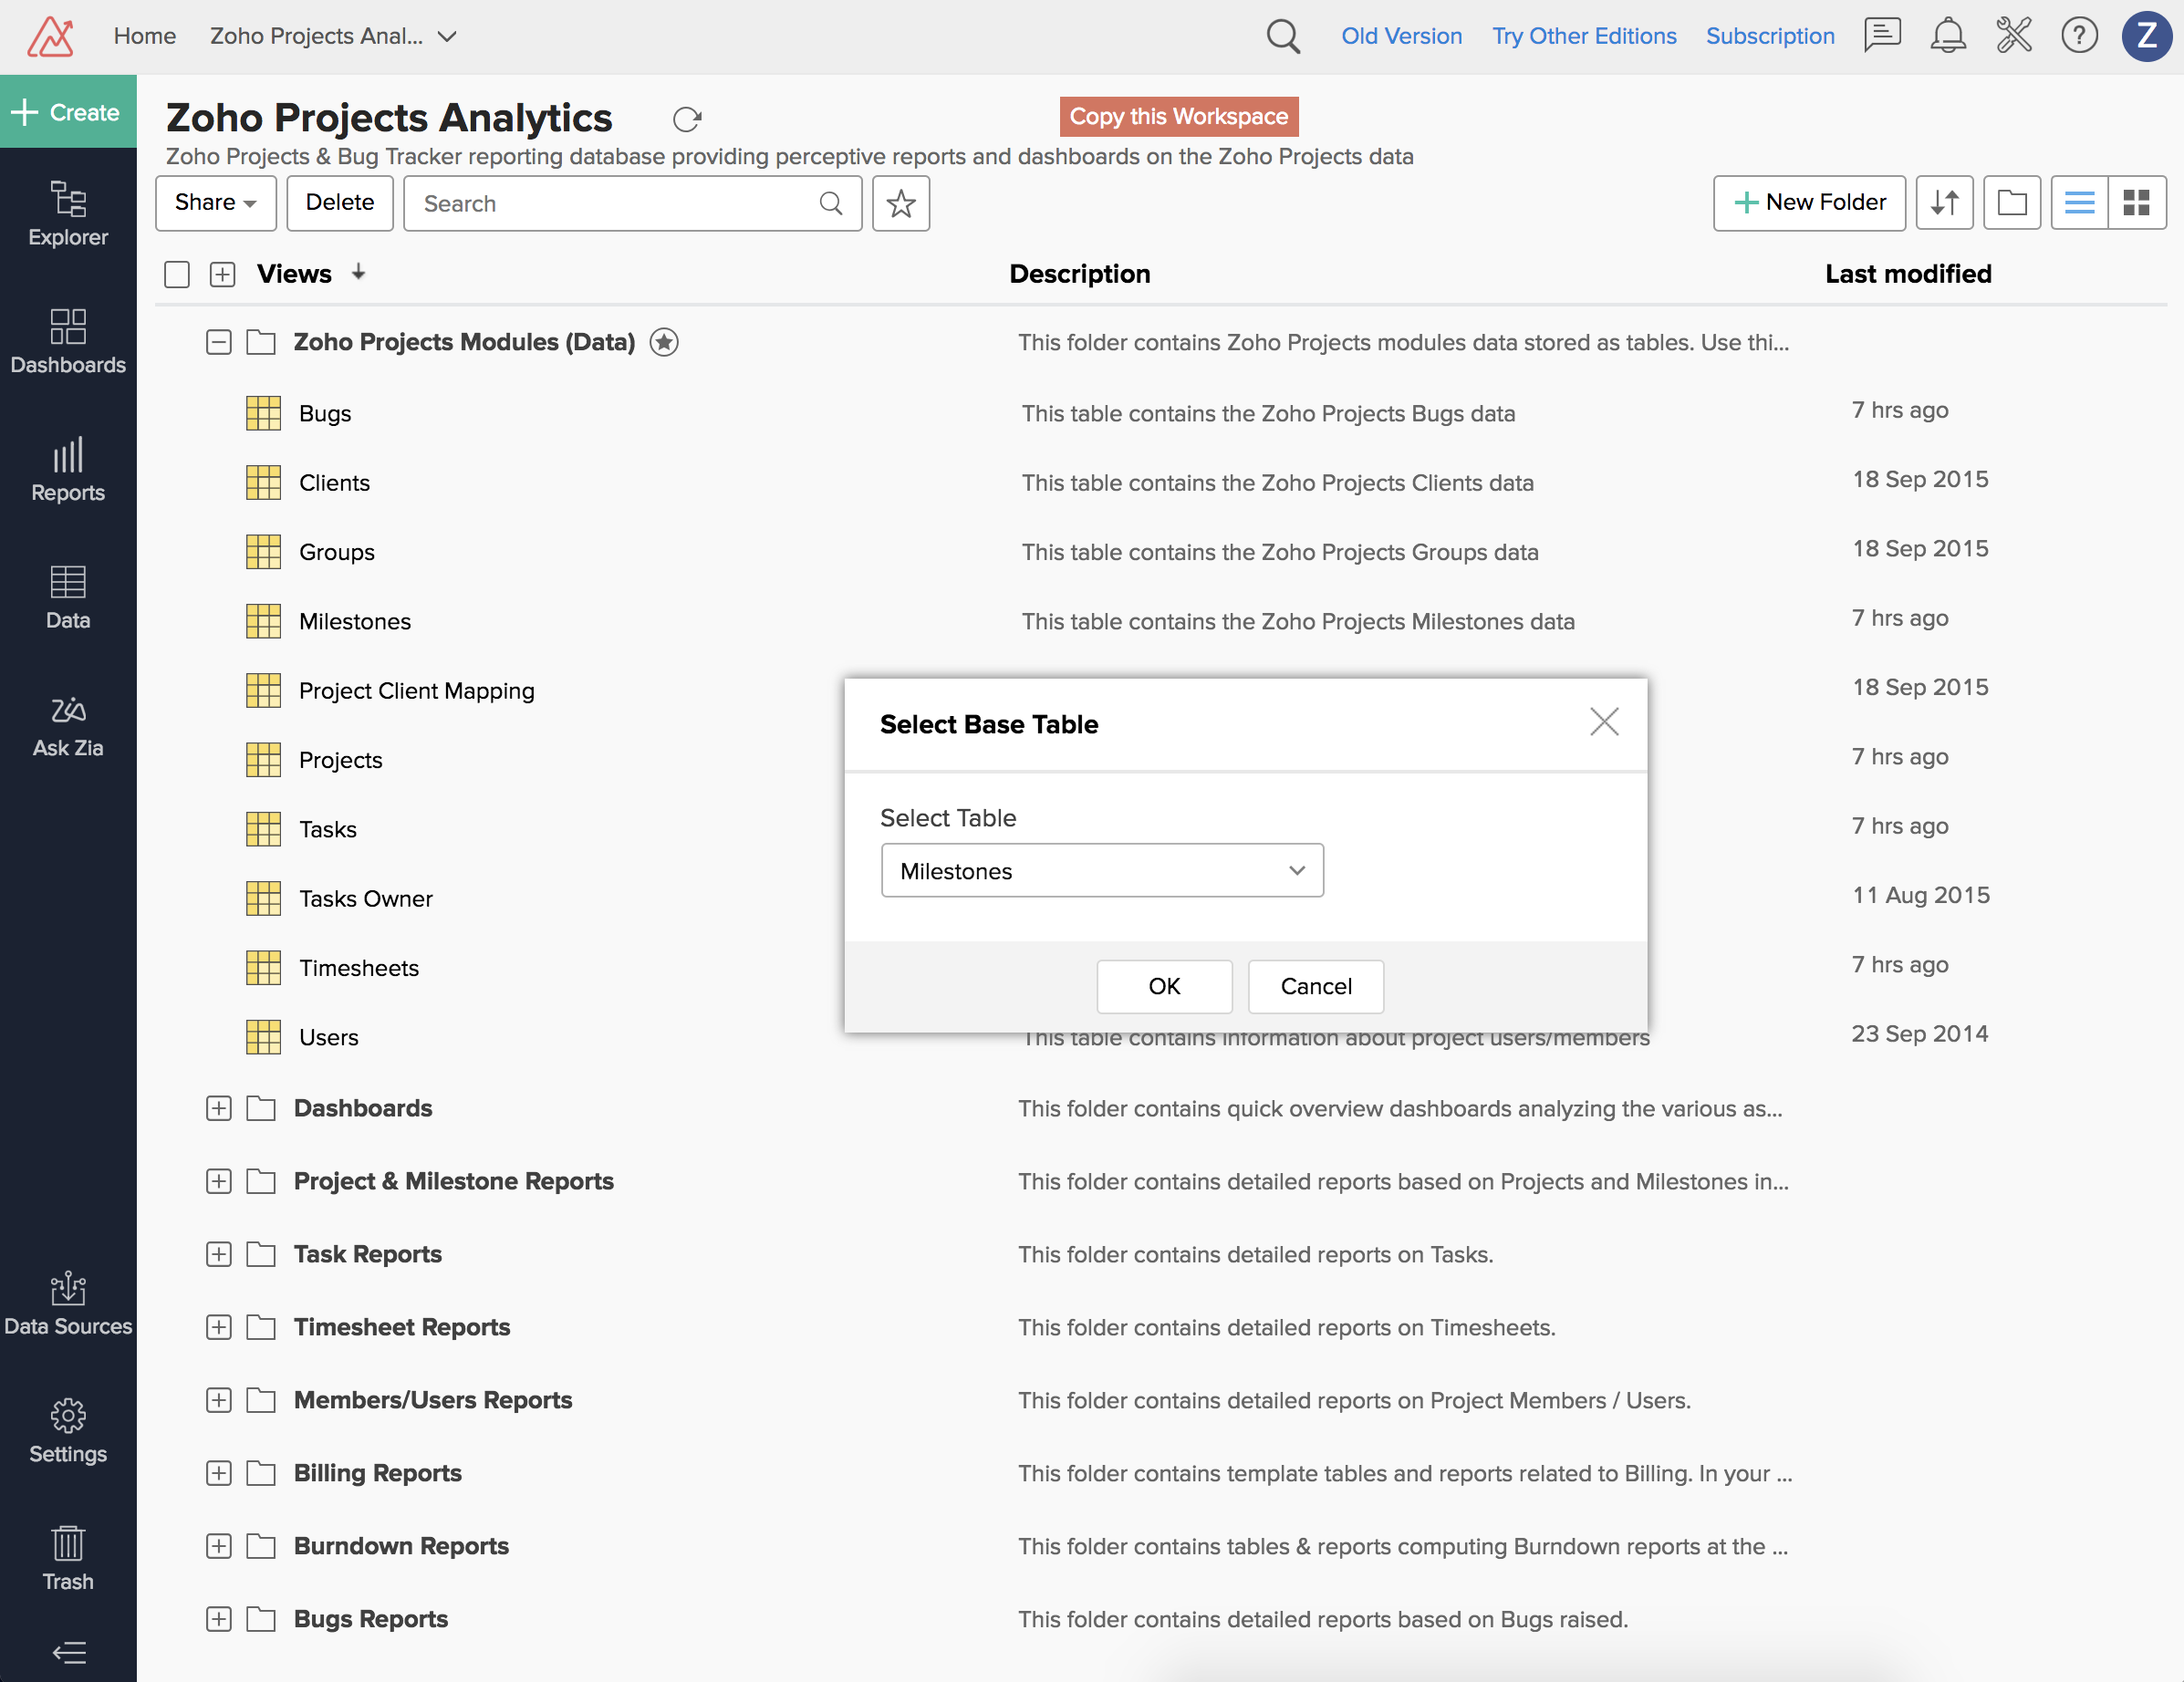Toggle favorite star on Zoho Projects Modules folder
The width and height of the screenshot is (2184, 1682).
664,342
